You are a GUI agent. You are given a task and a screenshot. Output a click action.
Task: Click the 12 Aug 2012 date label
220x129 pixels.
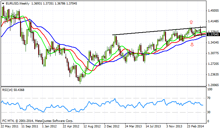(x=92, y=126)
